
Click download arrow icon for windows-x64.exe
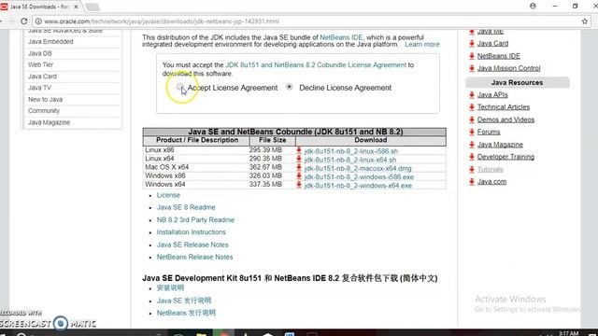click(x=299, y=185)
